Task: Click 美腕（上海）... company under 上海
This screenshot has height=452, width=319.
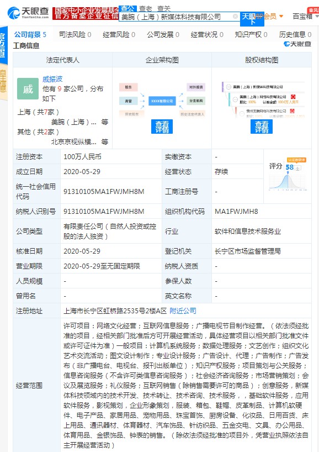Action: 74,122
